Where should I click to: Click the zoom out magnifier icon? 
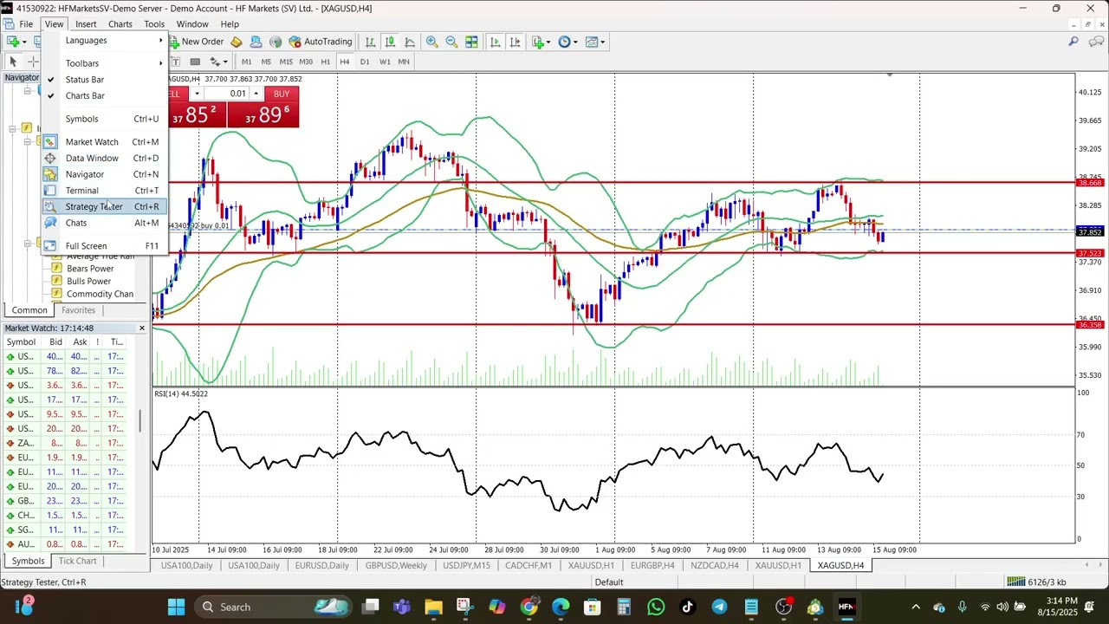click(451, 42)
